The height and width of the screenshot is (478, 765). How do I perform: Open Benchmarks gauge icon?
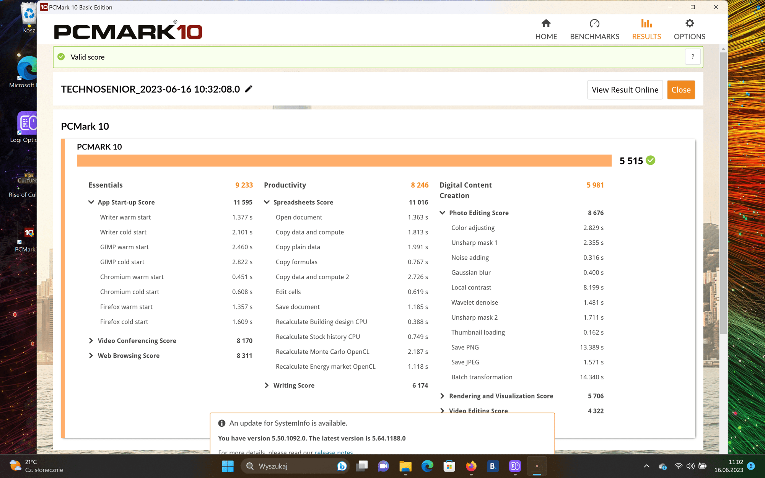click(594, 24)
